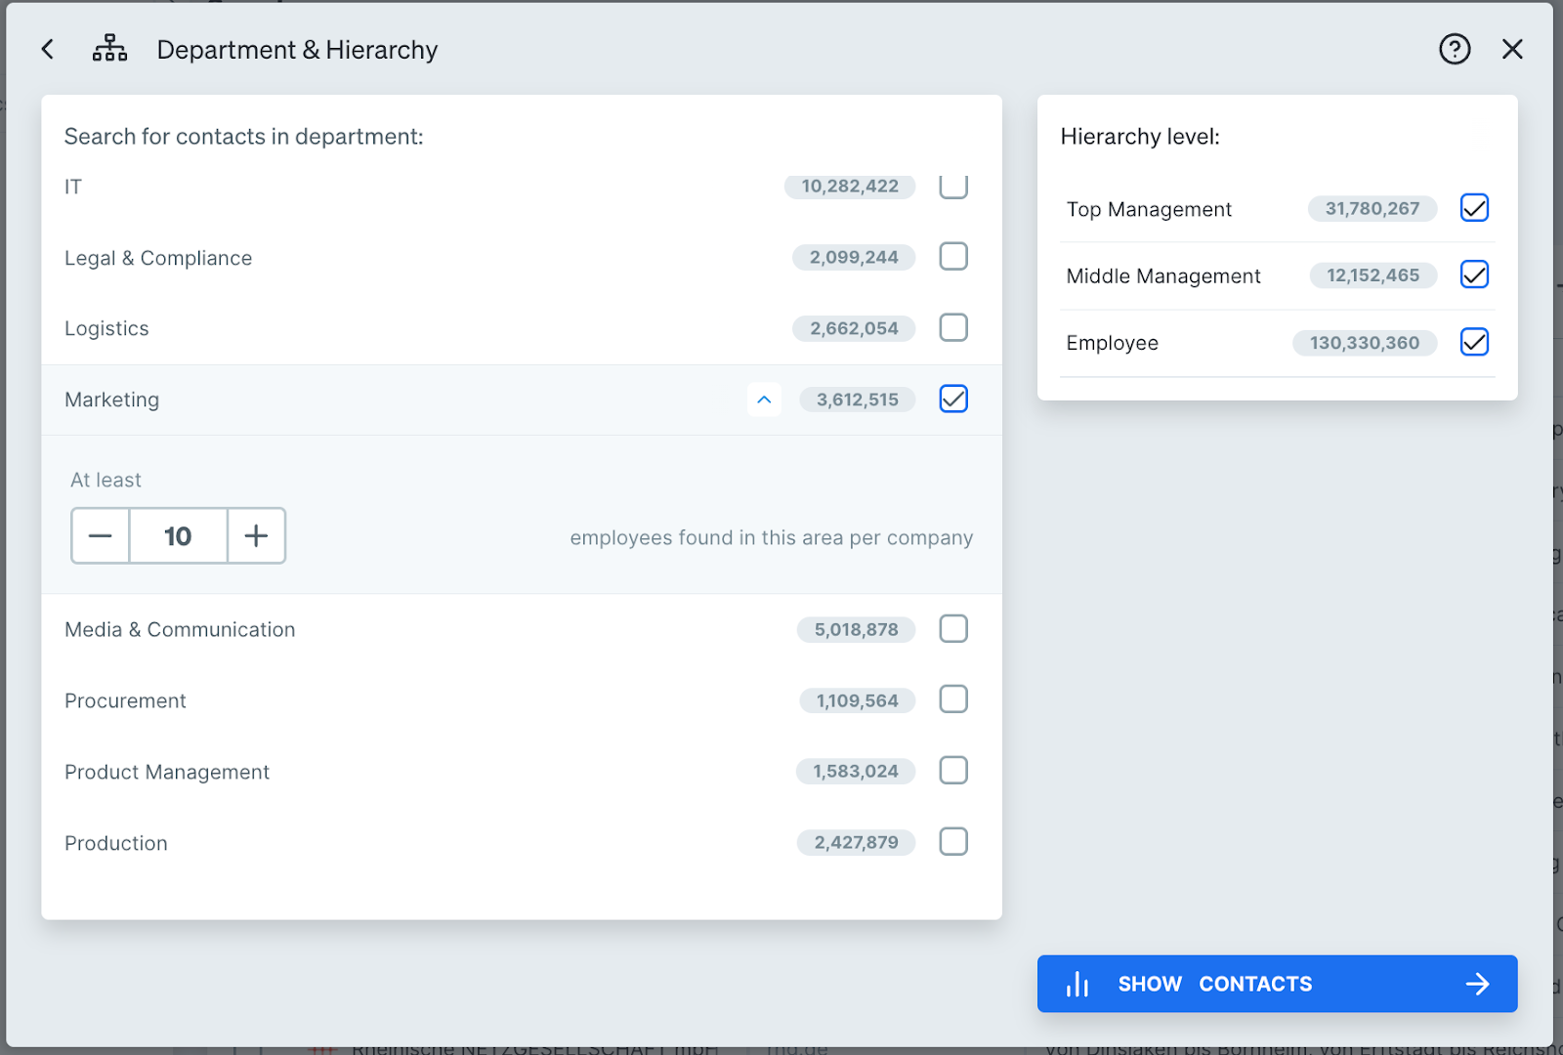Screen dimensions: 1563x1055
Task: Uncheck Top Management hierarchy level
Action: coord(1474,208)
